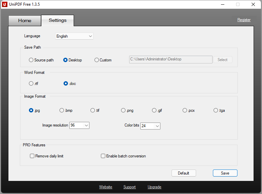
Task: Expand the Language dropdown
Action: click(x=74, y=36)
